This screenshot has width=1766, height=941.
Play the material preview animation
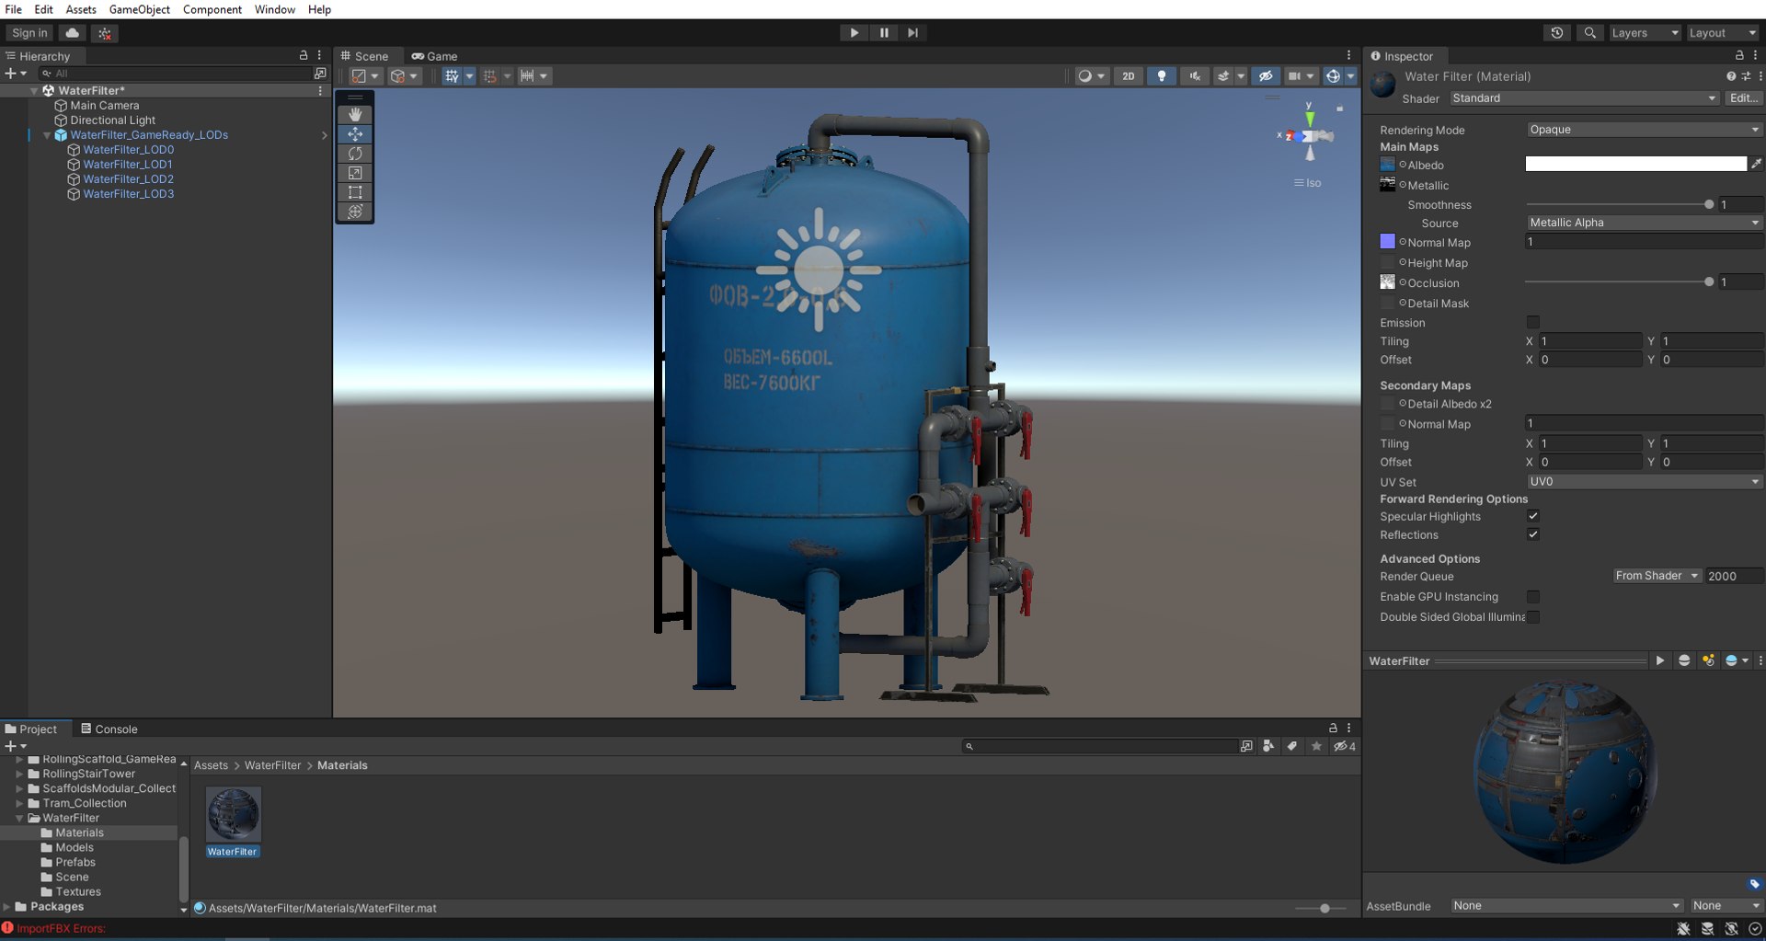[1660, 660]
